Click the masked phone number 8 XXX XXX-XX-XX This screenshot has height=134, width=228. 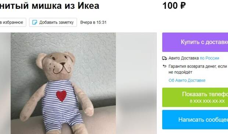coord(207,101)
